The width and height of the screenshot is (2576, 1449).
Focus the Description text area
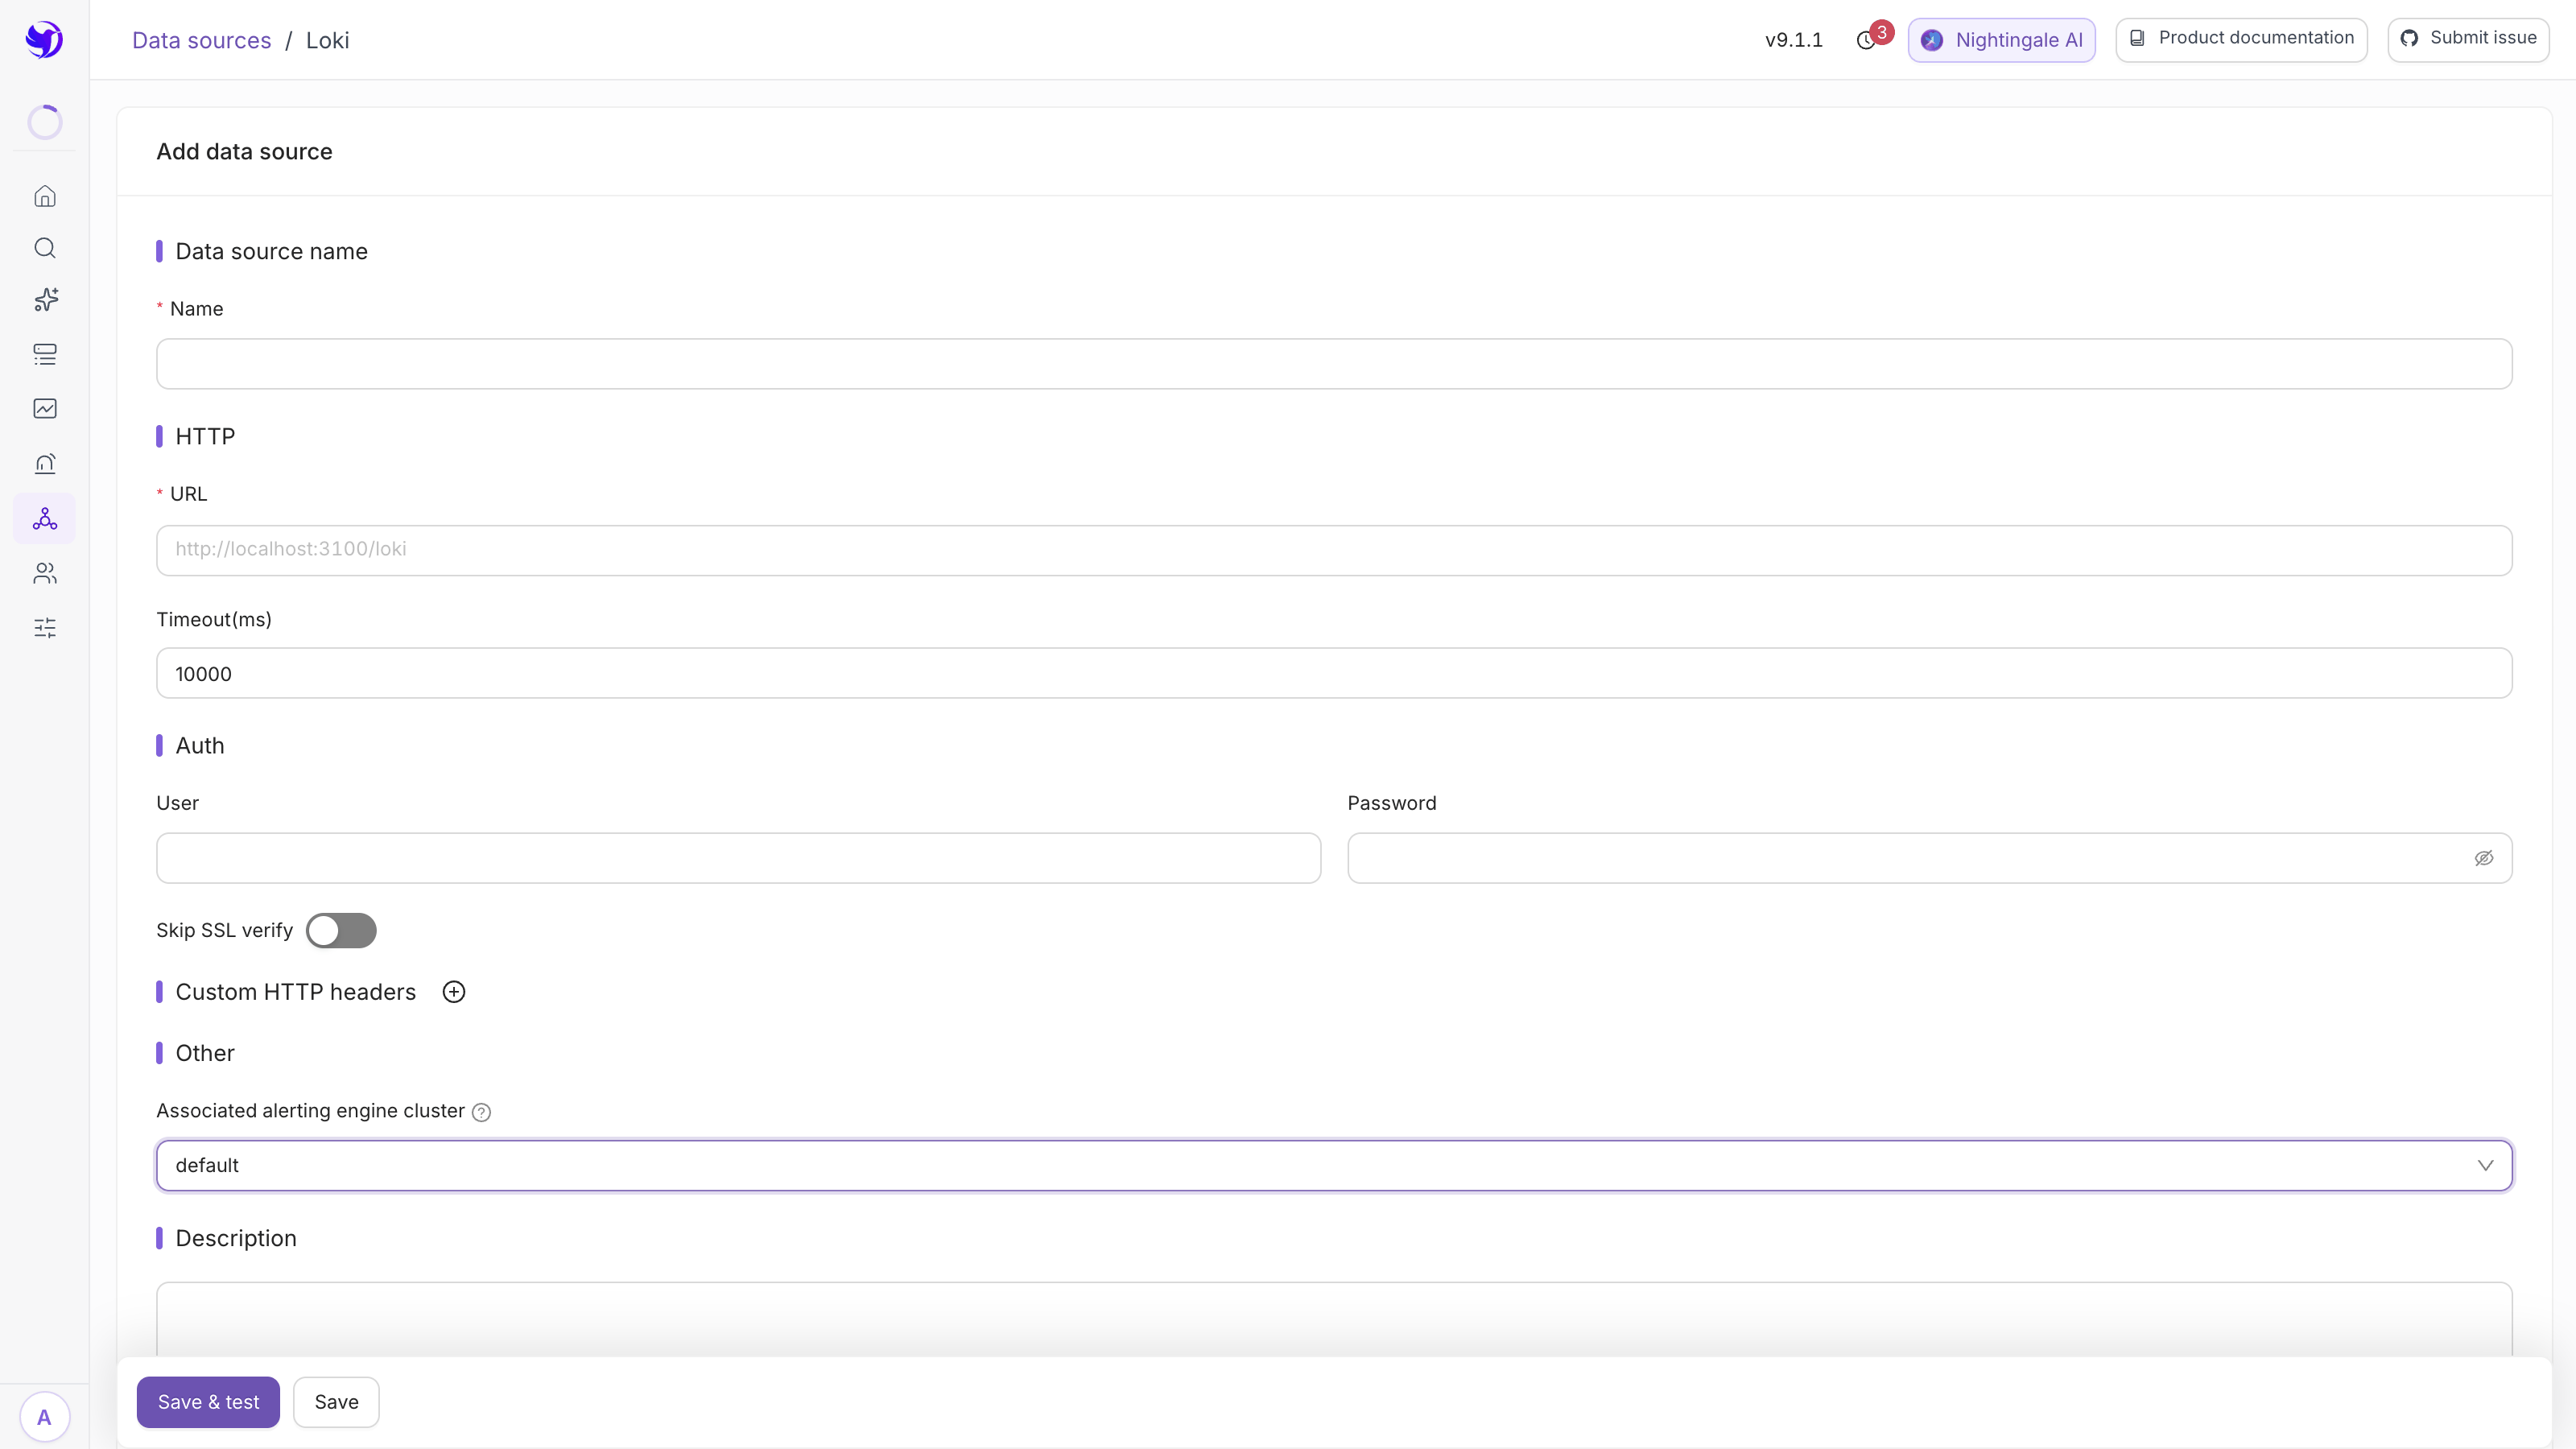1334,1320
